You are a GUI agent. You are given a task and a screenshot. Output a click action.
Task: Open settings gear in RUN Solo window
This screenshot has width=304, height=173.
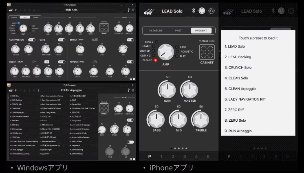tap(133, 10)
